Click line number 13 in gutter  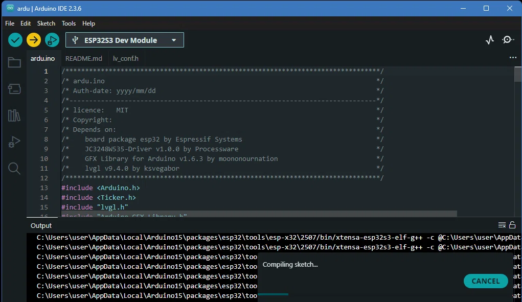pyautogui.click(x=44, y=188)
